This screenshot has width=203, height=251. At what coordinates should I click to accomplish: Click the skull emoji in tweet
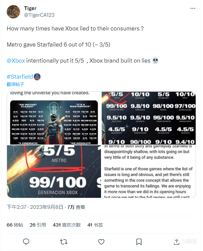155,61
